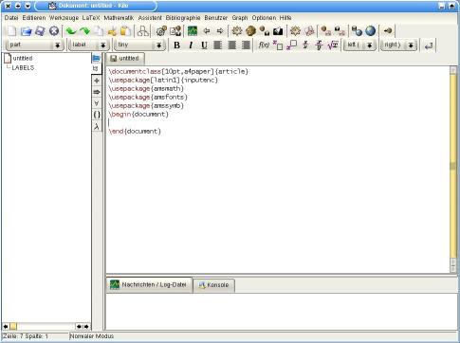Insert square root symbol from toolbar
Screen dimensions: 460x343
point(333,45)
